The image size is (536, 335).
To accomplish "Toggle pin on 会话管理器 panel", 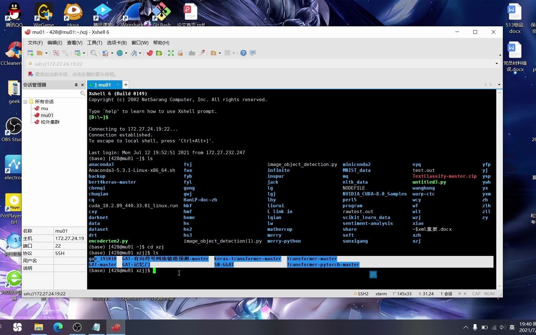I will pyautogui.click(x=76, y=85).
